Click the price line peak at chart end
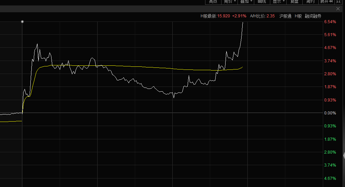 [x=243, y=22]
